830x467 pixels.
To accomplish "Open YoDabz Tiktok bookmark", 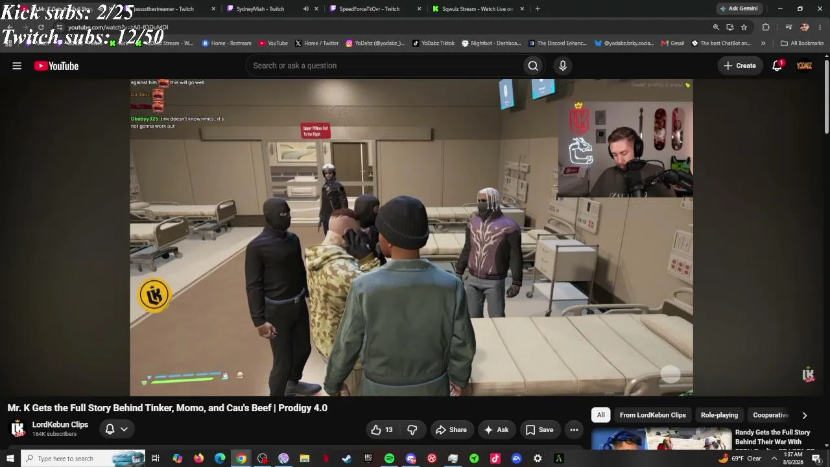I will point(433,43).
